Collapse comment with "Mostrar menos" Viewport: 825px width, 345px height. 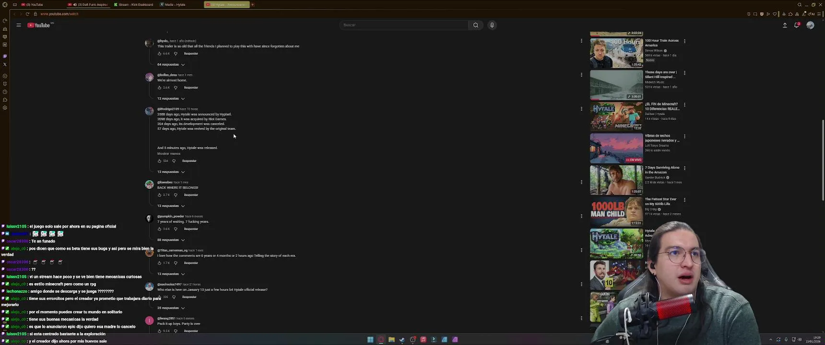[169, 154]
